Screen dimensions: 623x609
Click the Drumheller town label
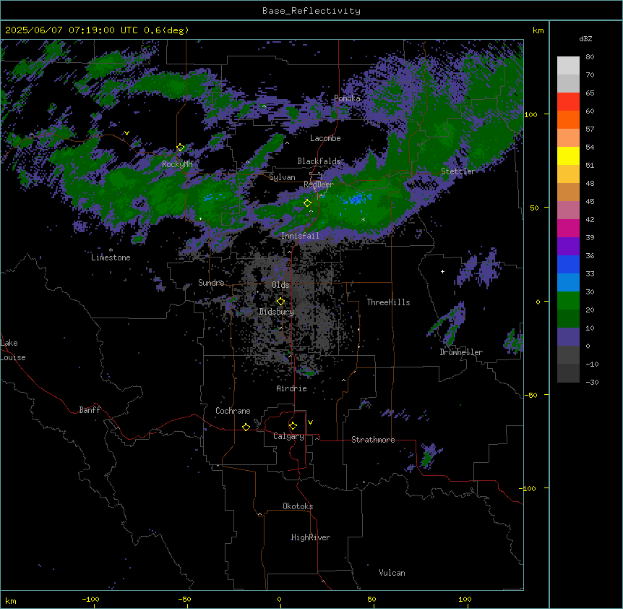pos(461,352)
